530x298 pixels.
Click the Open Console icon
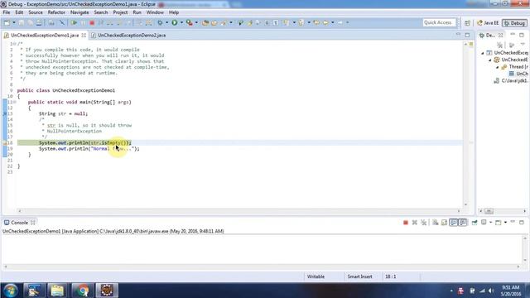(x=498, y=223)
